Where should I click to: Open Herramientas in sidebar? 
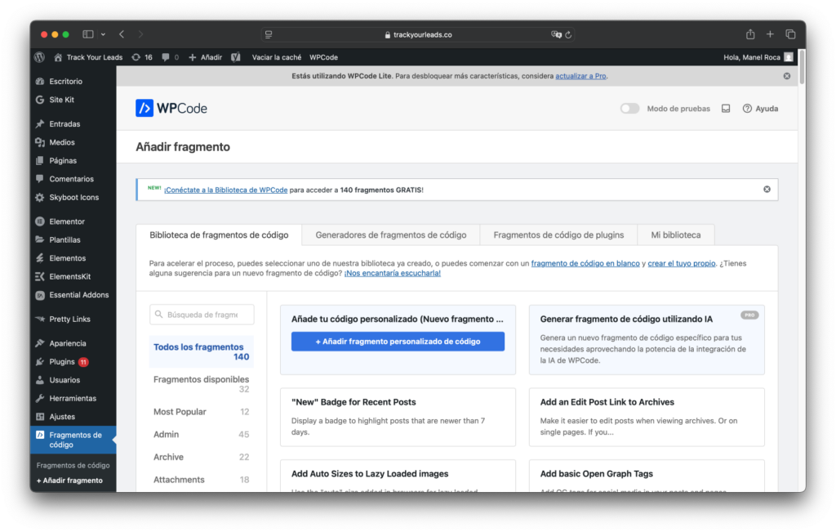click(73, 399)
